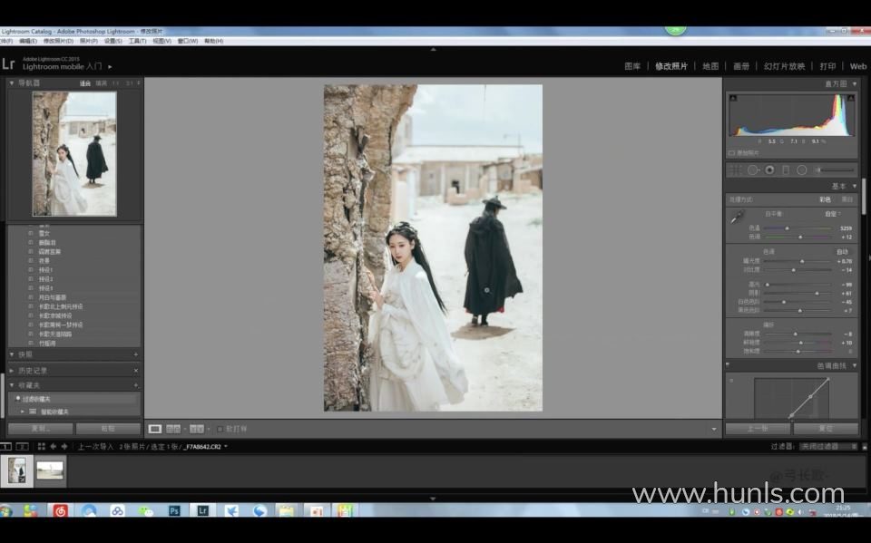Image resolution: width=871 pixels, height=543 pixels.
Task: Open the grid view icon in filmstrip bar
Action: (x=41, y=446)
